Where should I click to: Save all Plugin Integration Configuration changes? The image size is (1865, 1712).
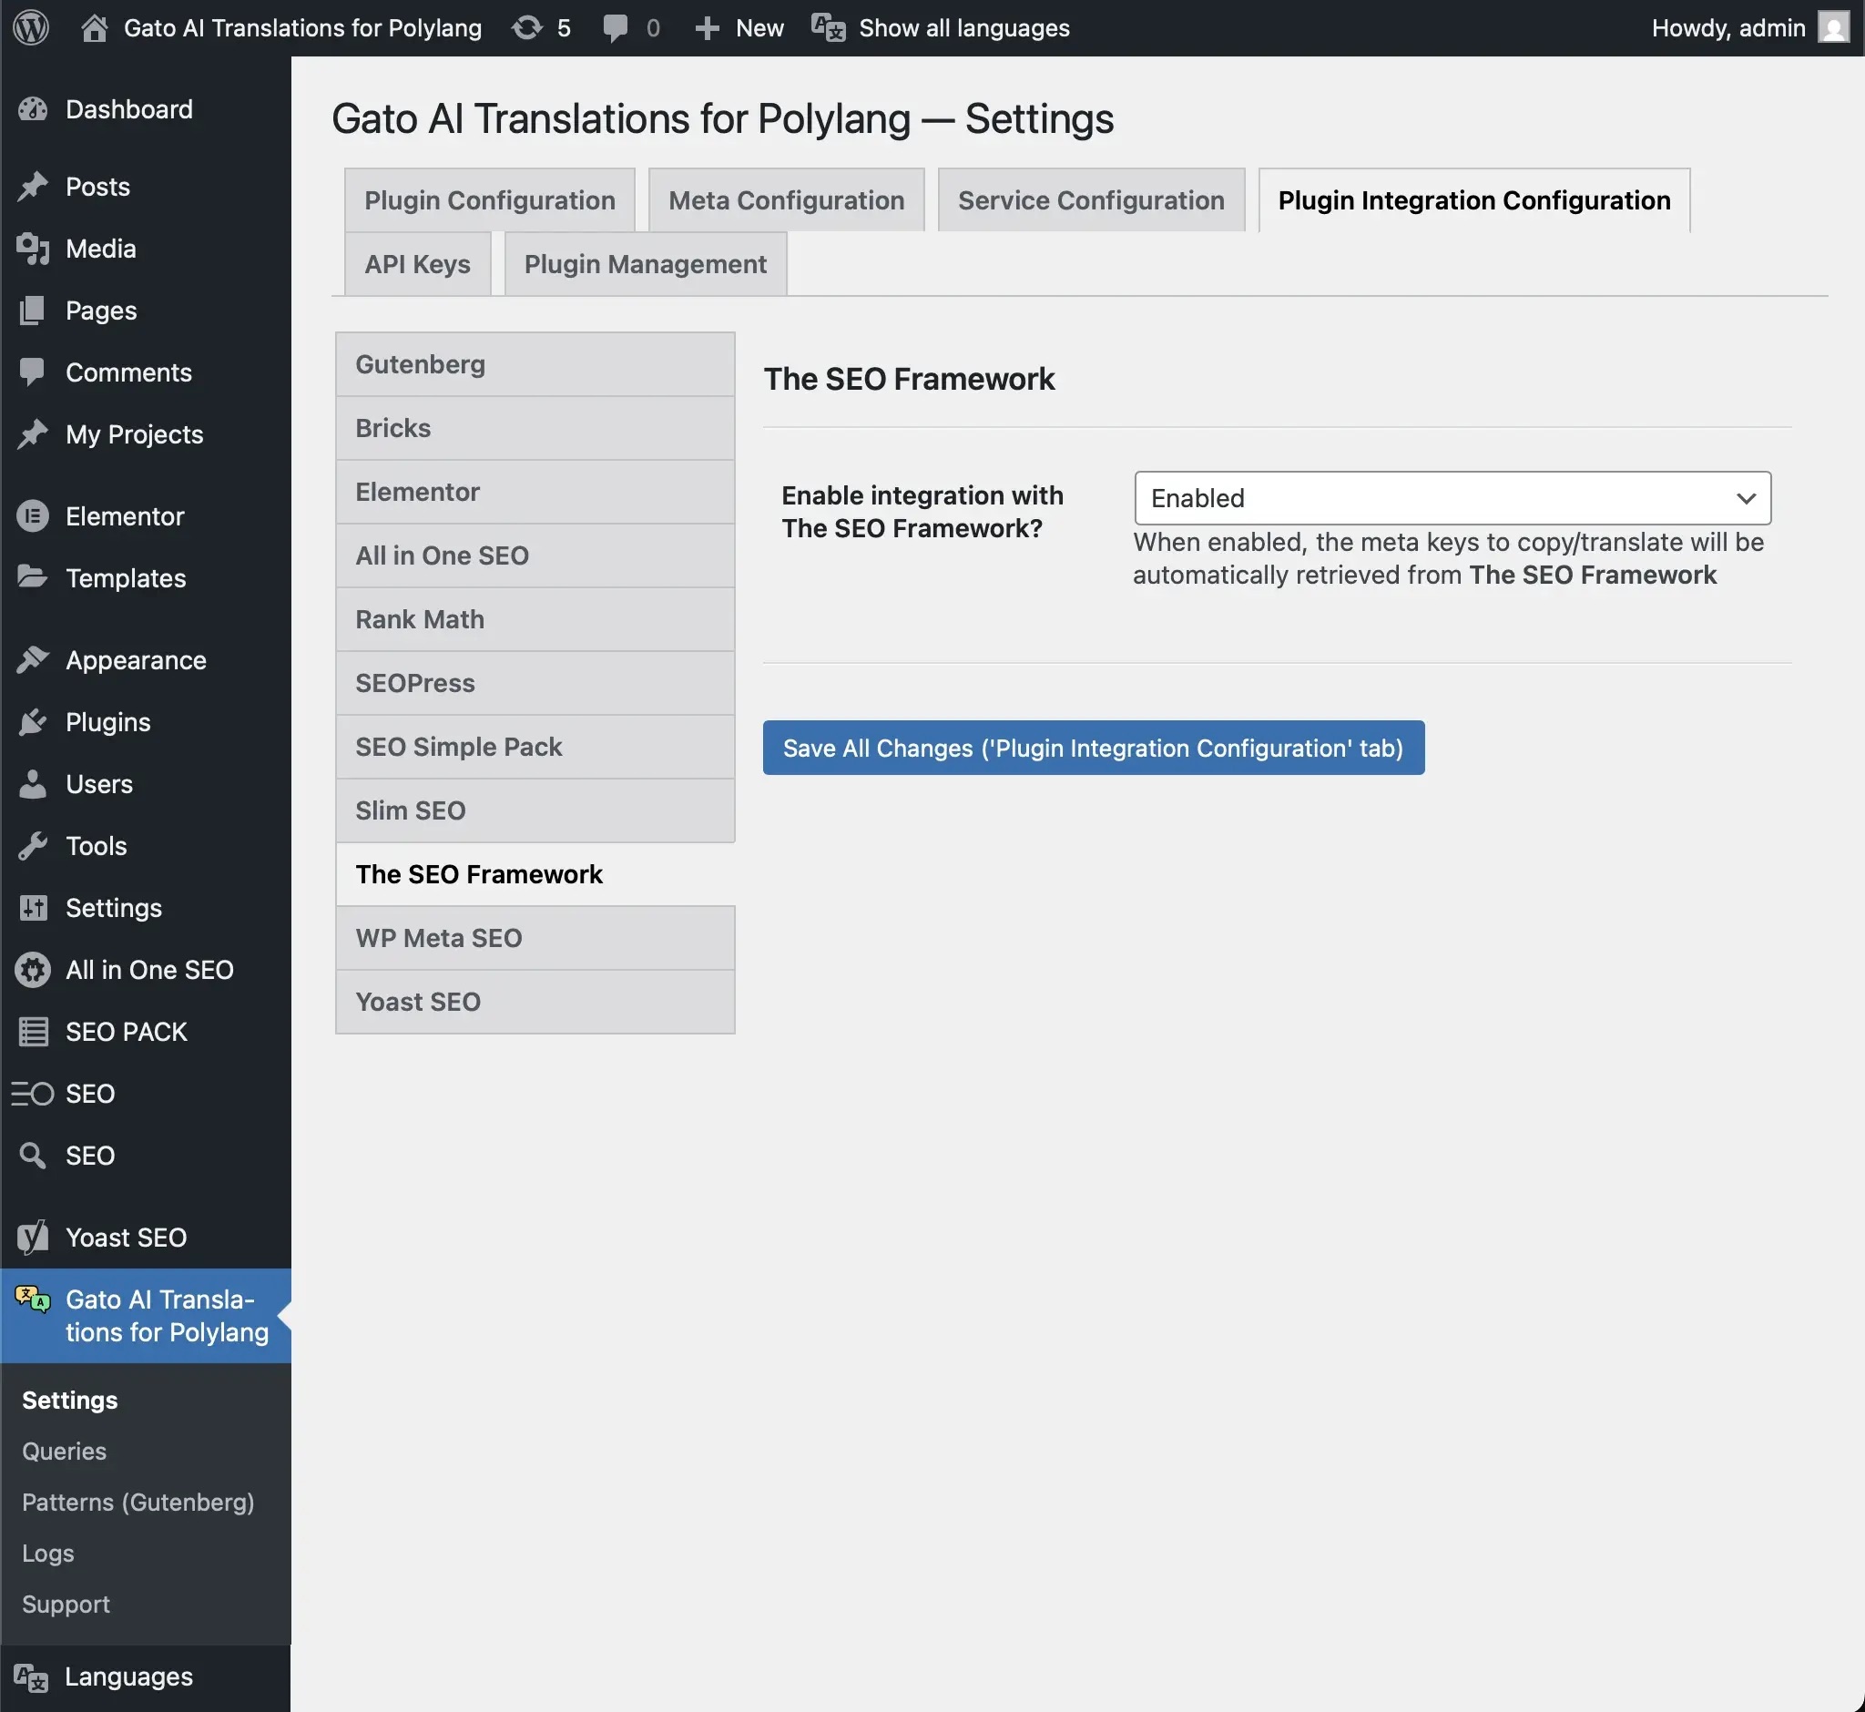(1094, 748)
